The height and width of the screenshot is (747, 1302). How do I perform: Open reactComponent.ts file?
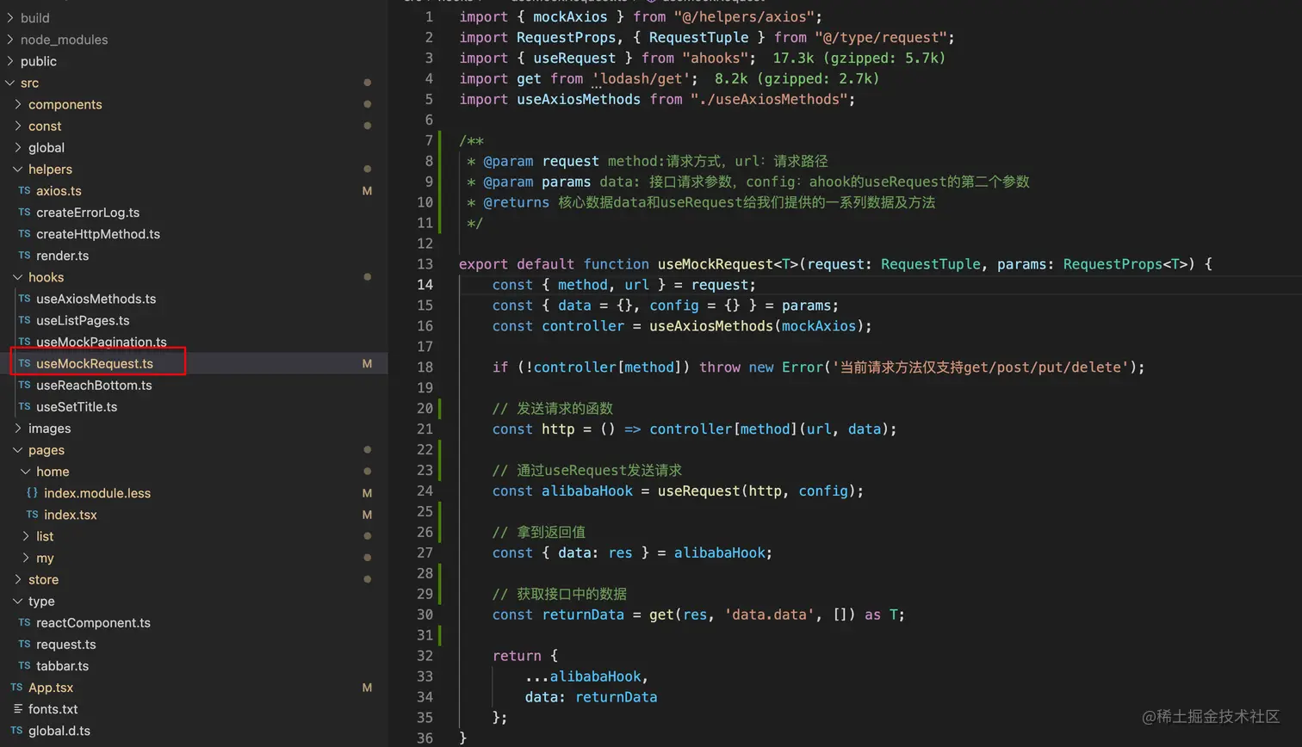tap(93, 622)
